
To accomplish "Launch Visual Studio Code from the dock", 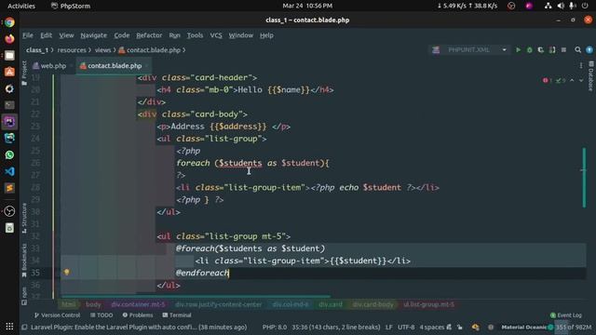I will 9,171.
